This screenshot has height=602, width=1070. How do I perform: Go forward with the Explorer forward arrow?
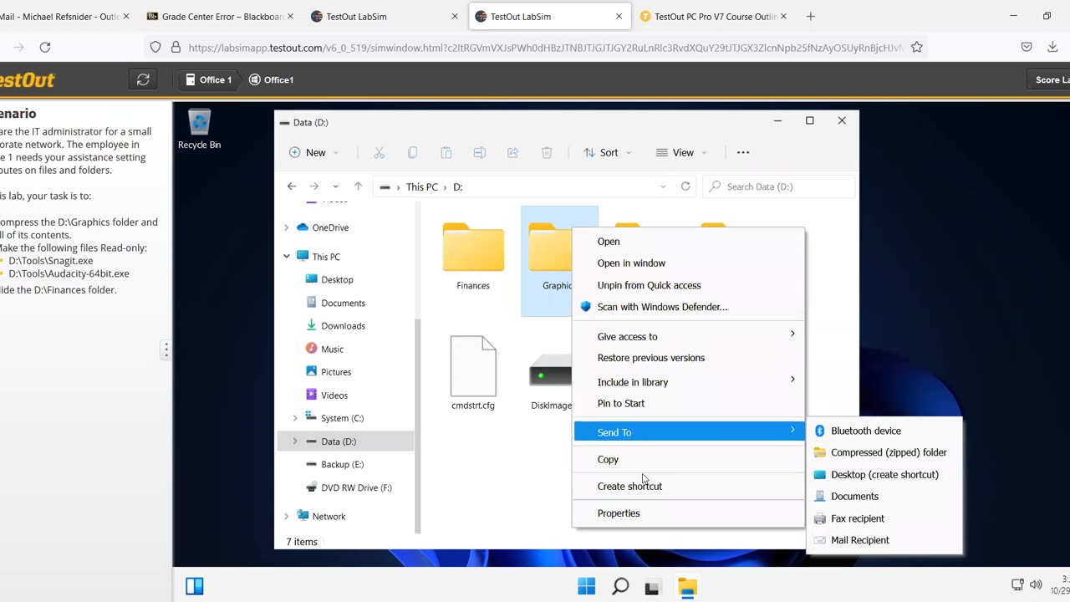tap(313, 186)
